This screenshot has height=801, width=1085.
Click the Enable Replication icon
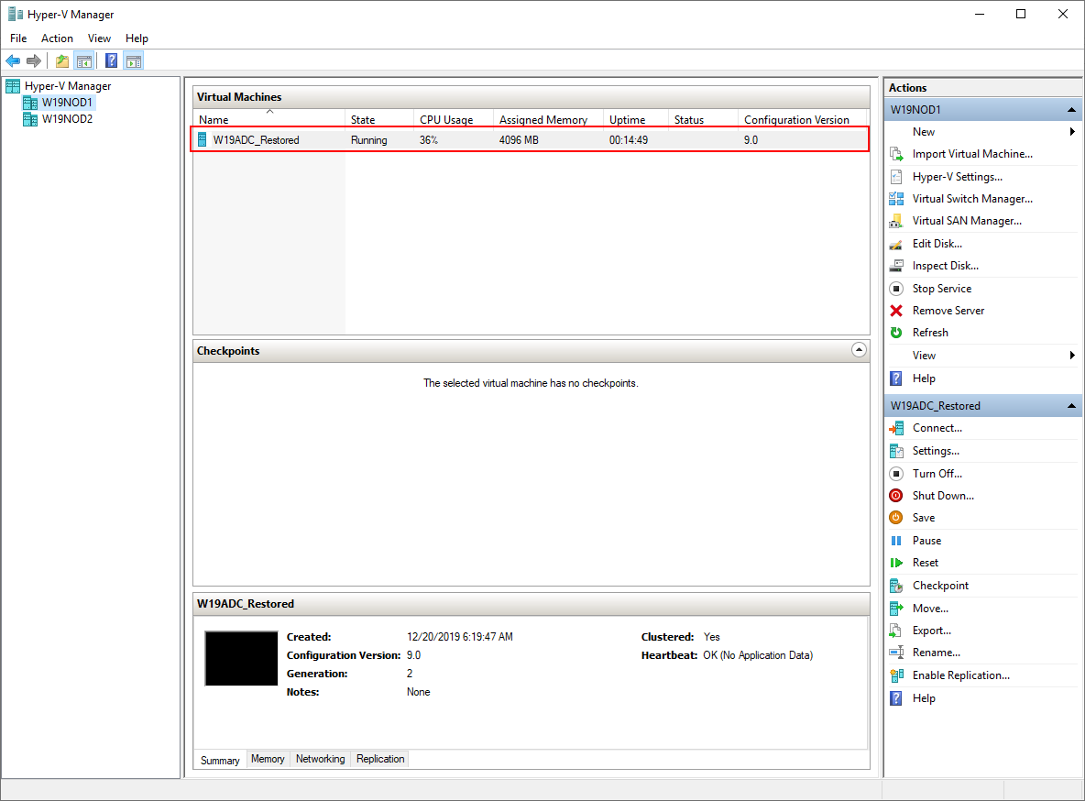pyautogui.click(x=896, y=675)
